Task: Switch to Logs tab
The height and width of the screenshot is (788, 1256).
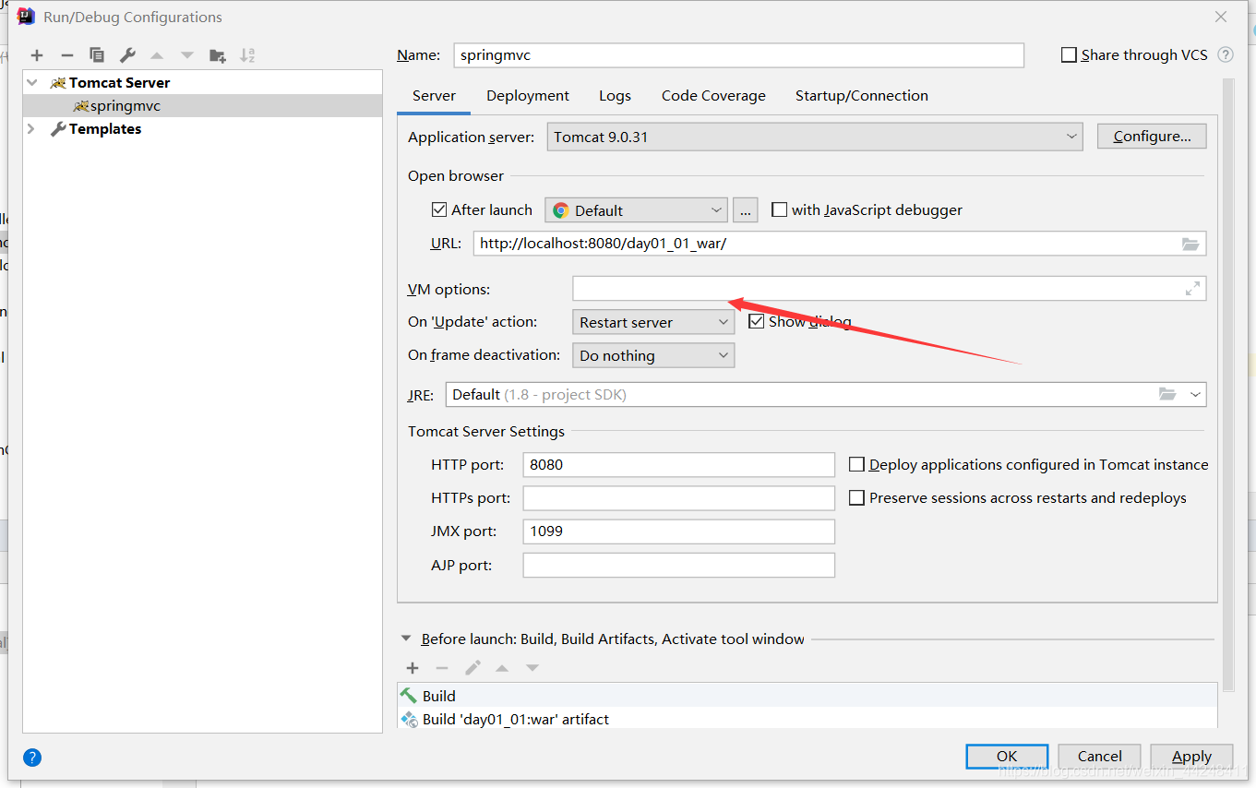Action: [x=615, y=96]
